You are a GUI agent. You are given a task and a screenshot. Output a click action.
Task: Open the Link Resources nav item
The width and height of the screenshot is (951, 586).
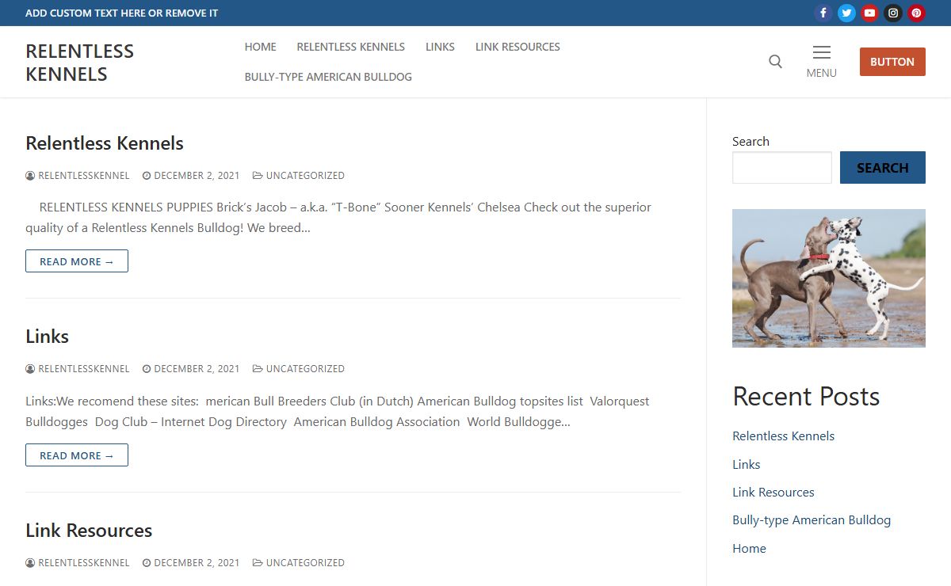tap(518, 47)
